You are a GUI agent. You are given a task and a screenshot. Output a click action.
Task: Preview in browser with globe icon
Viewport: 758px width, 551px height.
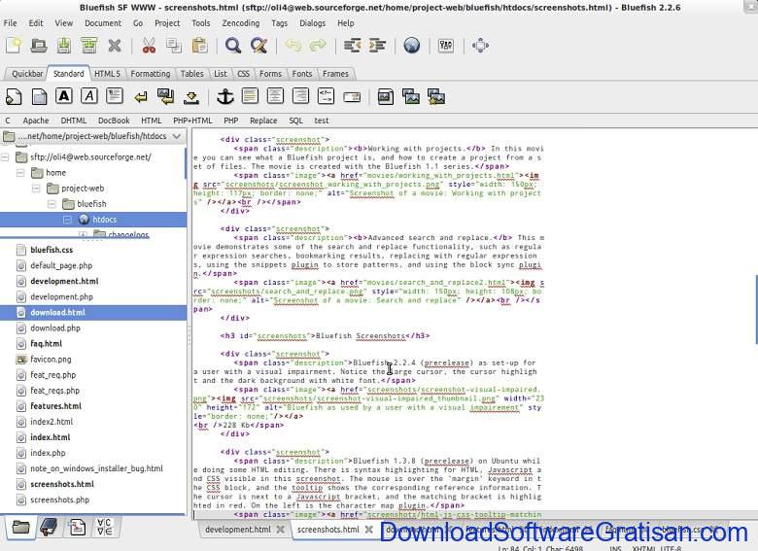[412, 46]
